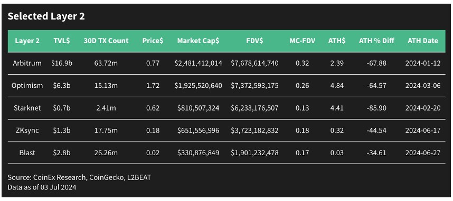This screenshot has width=453, height=201.
Task: Select the FDV$ column header
Action: click(x=254, y=41)
